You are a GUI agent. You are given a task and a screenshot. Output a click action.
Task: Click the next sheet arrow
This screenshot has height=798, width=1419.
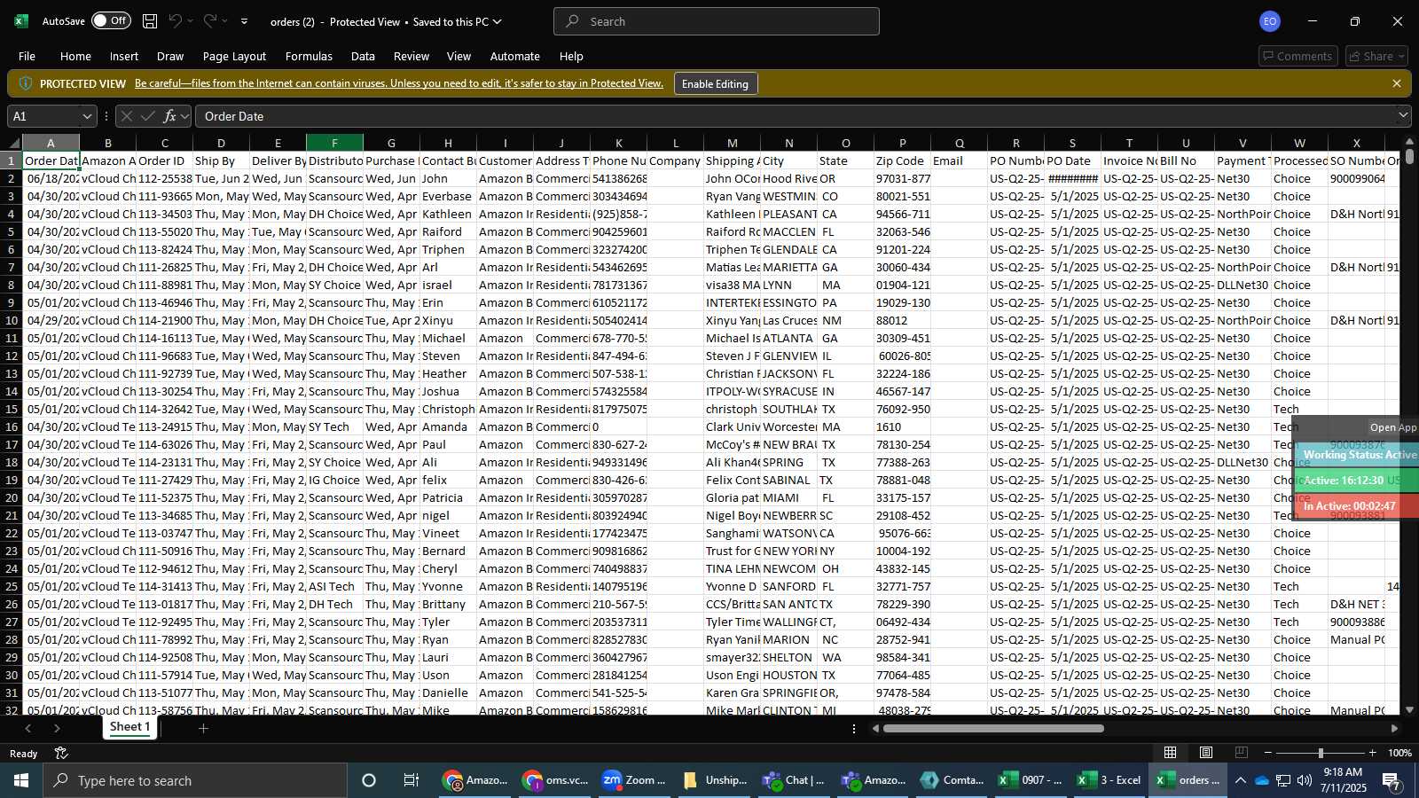click(58, 728)
